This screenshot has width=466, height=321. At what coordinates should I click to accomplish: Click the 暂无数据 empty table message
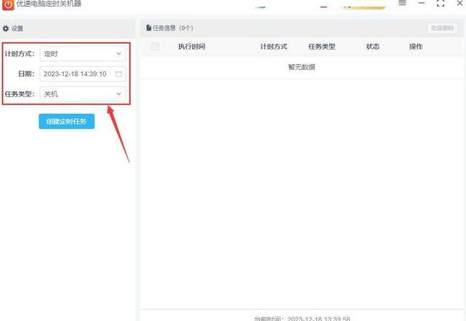pyautogui.click(x=302, y=67)
